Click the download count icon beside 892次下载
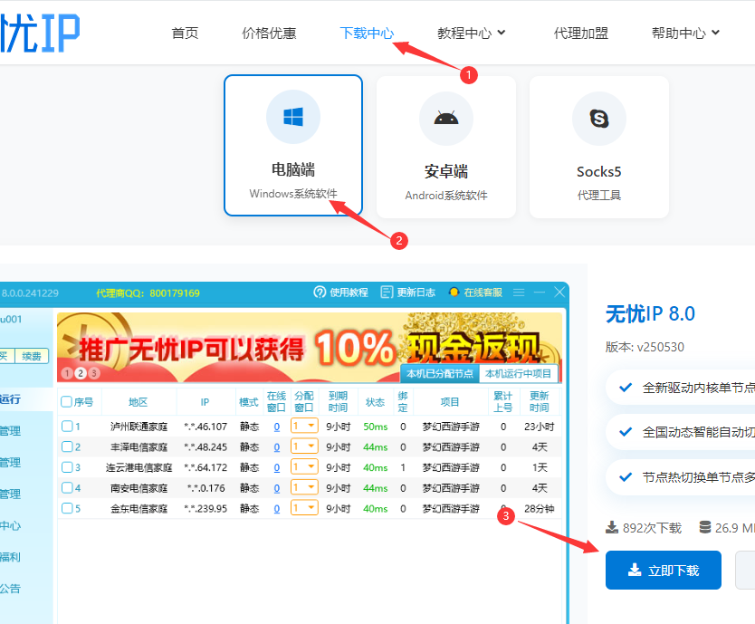The image size is (755, 624). tap(612, 528)
